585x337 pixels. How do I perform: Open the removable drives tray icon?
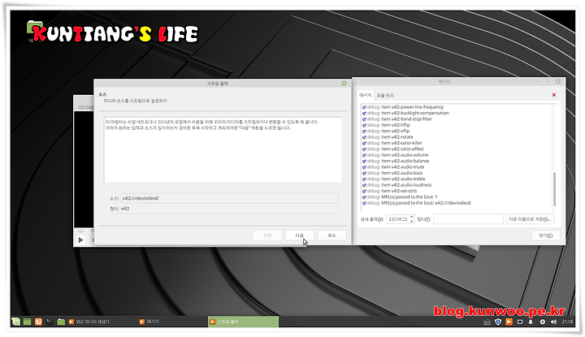pyautogui.click(x=520, y=322)
